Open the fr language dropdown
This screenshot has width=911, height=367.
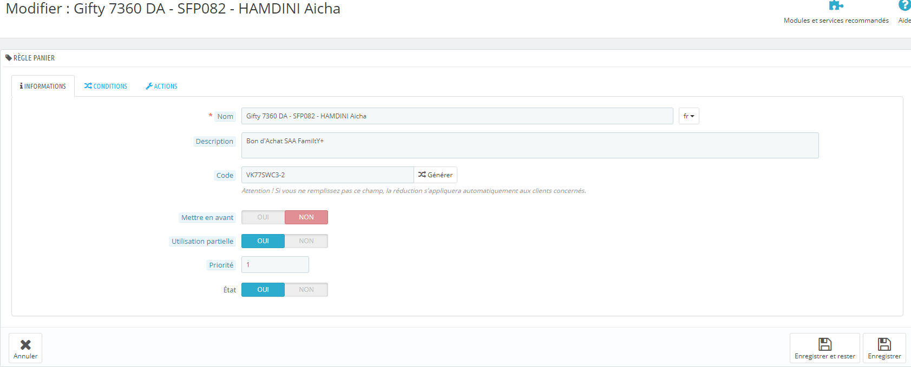tap(689, 116)
